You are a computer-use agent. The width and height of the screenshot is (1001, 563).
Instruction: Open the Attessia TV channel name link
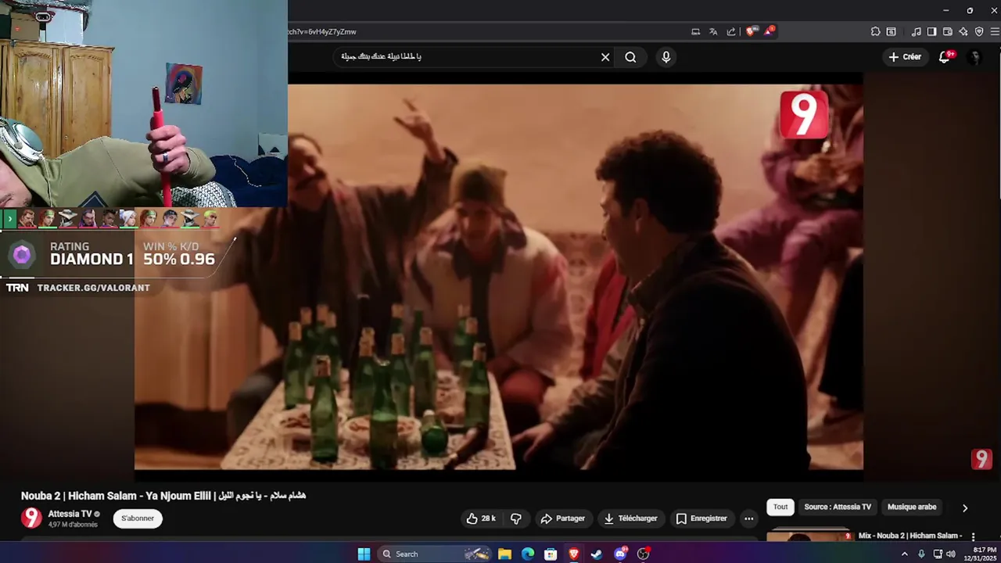pos(70,514)
